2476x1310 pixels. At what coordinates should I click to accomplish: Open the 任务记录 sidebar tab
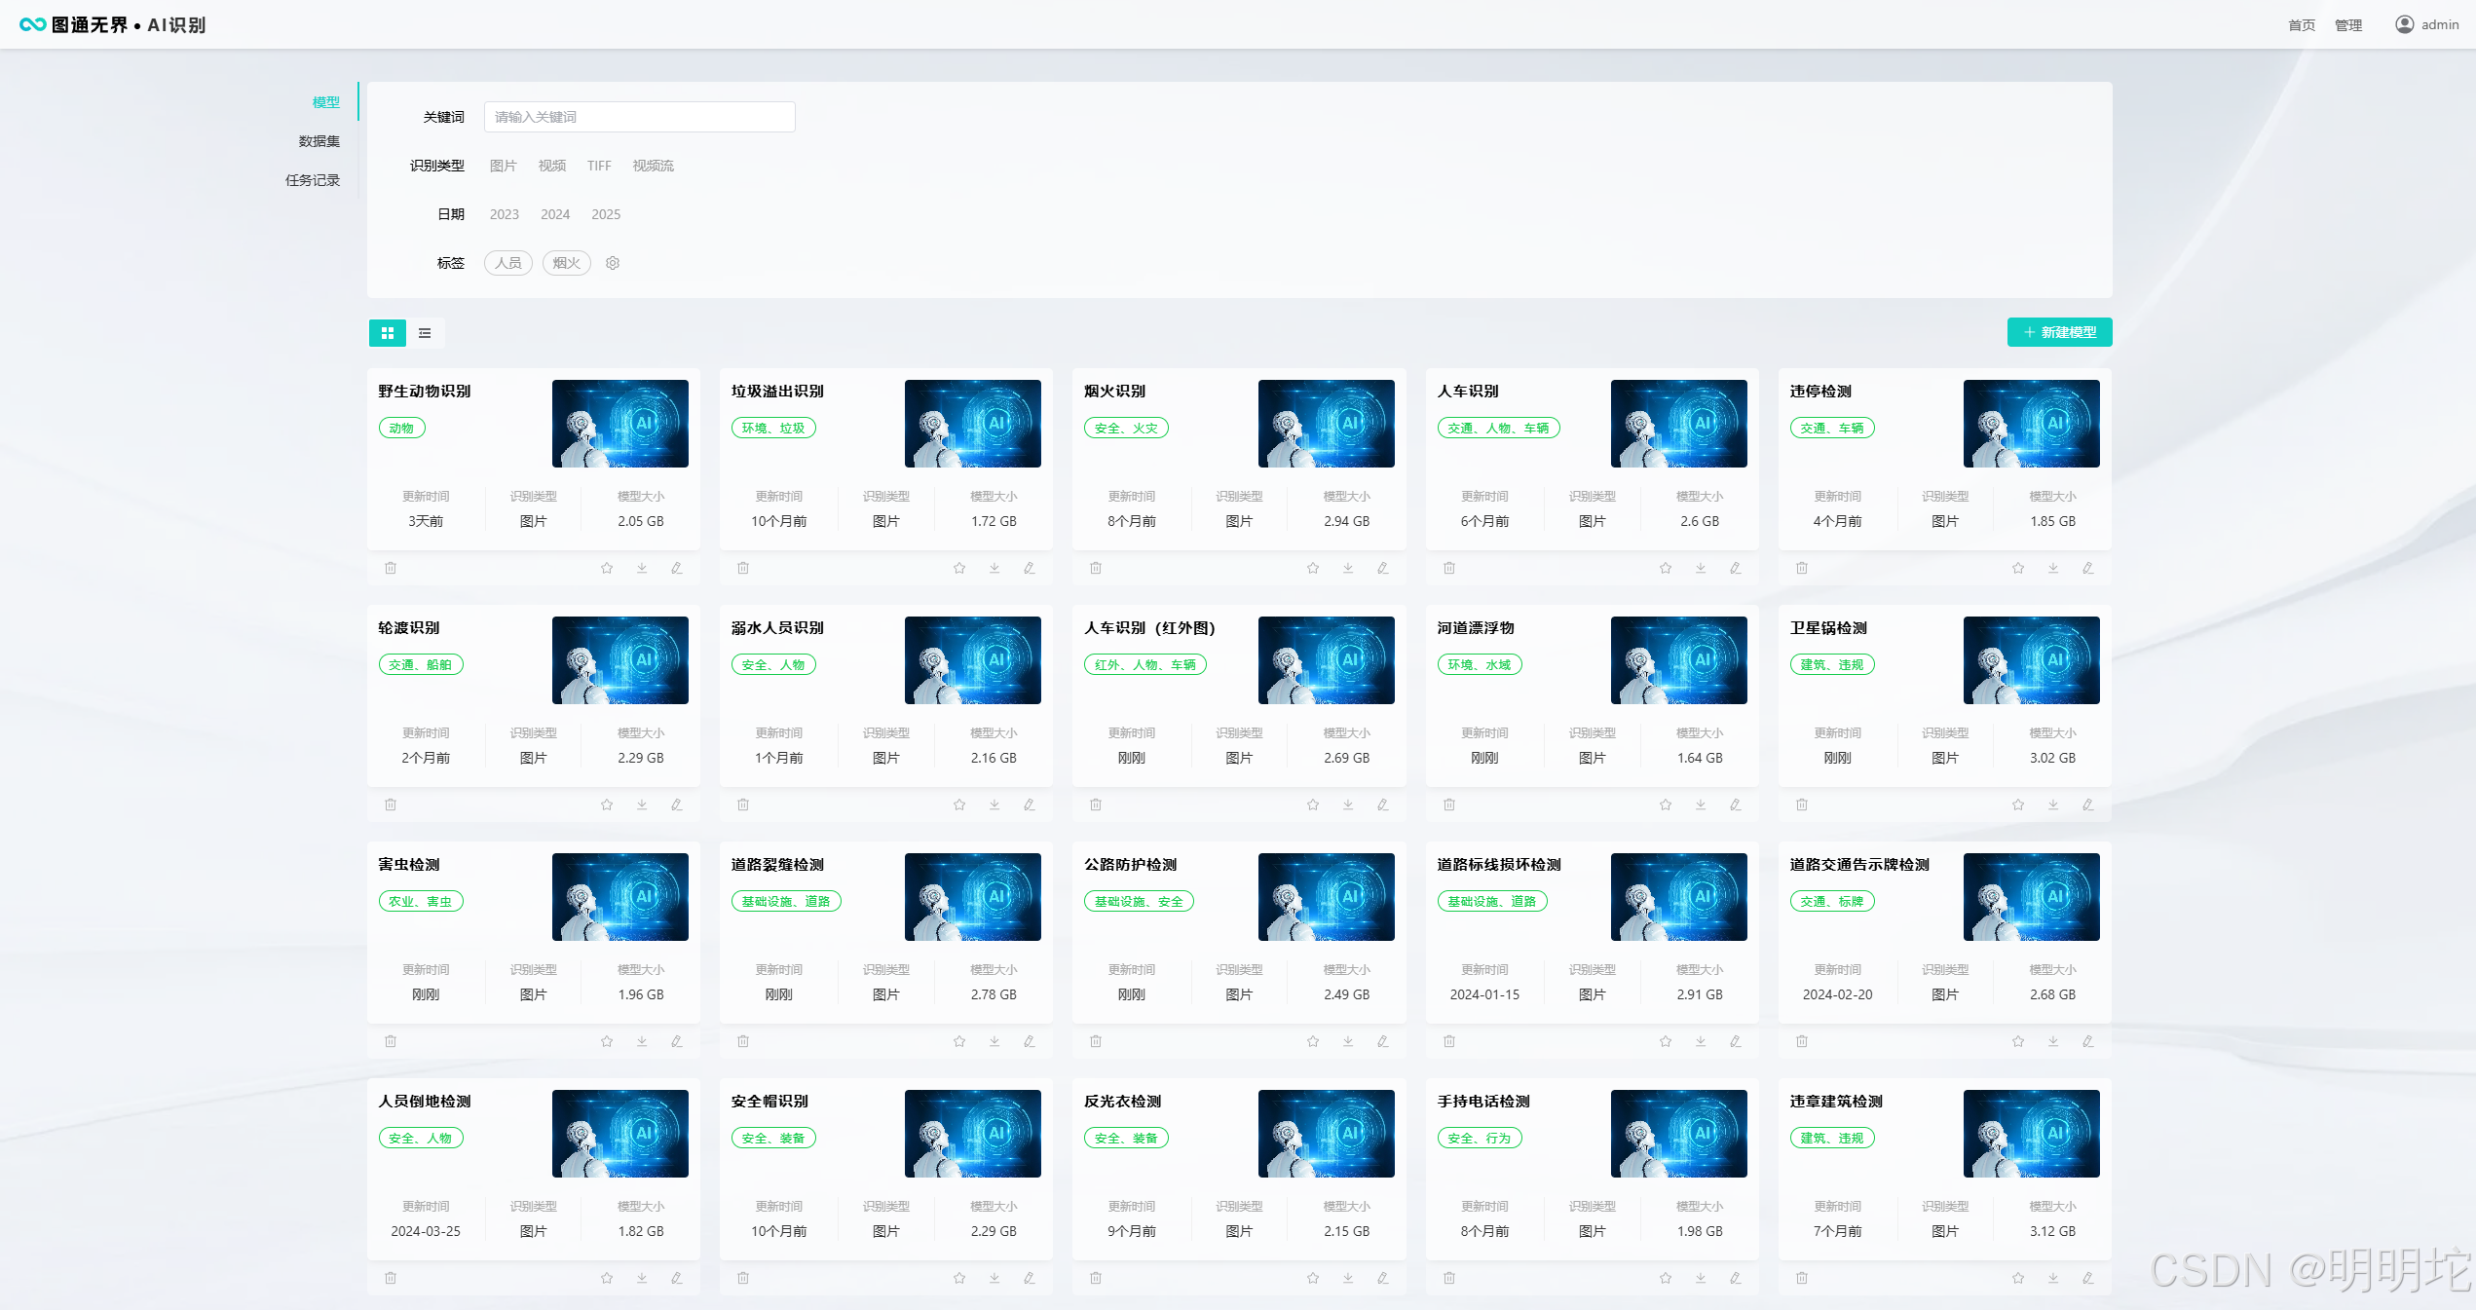coord(313,180)
